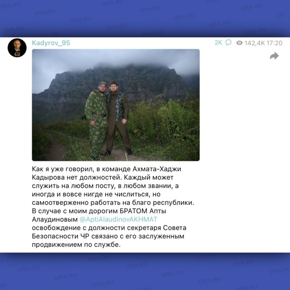Open the channel avatar picture

pos(17,48)
